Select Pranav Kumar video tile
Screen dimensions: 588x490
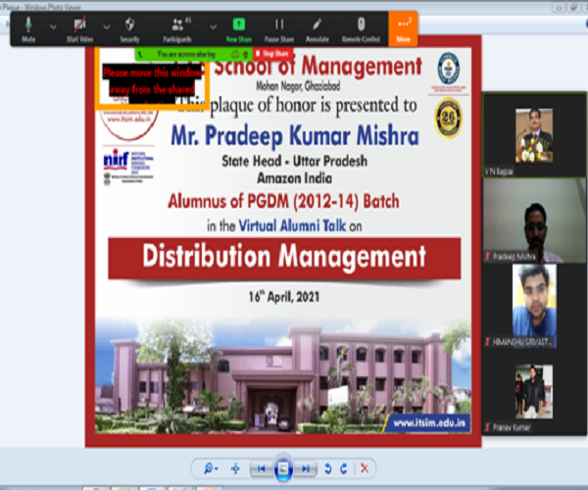click(x=534, y=392)
